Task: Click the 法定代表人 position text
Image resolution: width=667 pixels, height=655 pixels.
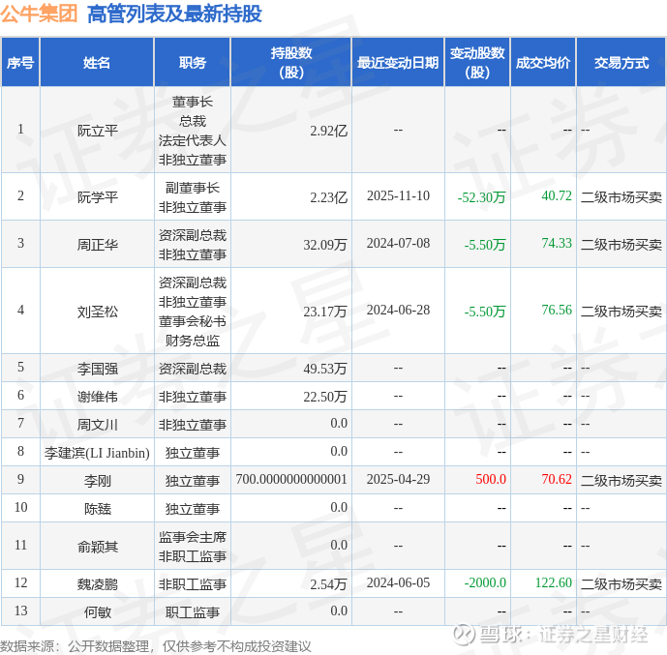Action: [193, 140]
